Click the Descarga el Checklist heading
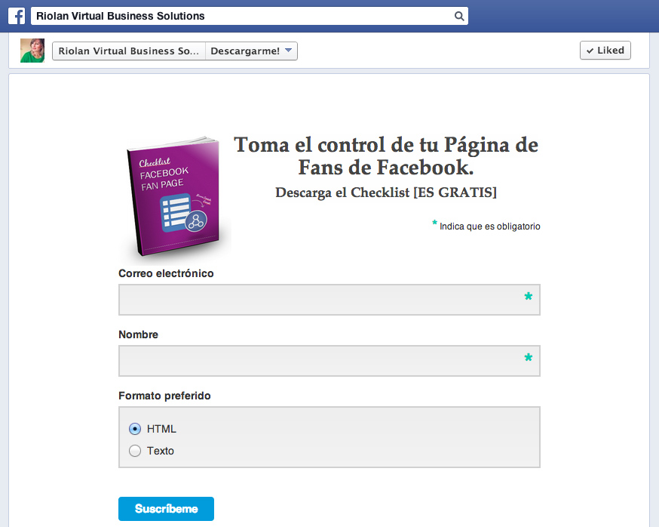The width and height of the screenshot is (659, 527). coord(386,193)
